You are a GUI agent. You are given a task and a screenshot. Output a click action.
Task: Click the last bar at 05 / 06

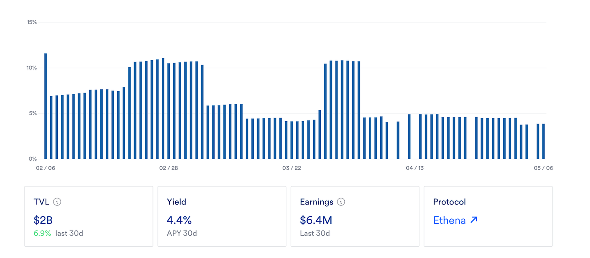pos(544,141)
